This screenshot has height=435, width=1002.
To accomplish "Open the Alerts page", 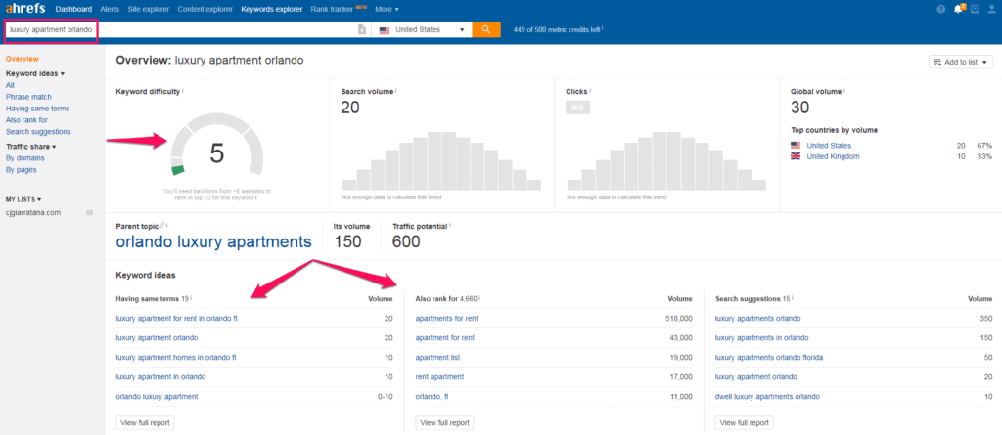I will tap(111, 9).
